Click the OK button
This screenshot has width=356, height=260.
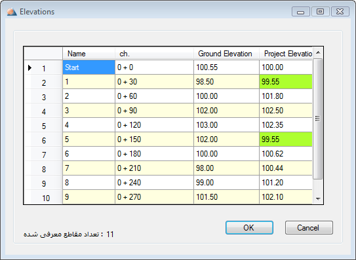pos(249,227)
